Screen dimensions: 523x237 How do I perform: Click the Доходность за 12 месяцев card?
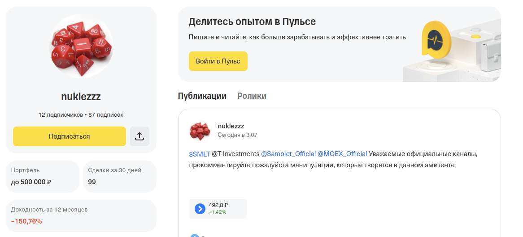81,216
